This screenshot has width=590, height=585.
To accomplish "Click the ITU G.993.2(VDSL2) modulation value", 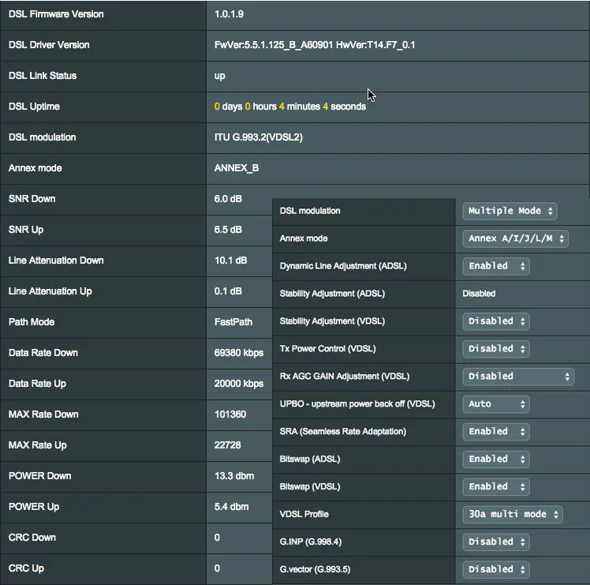I will (258, 137).
